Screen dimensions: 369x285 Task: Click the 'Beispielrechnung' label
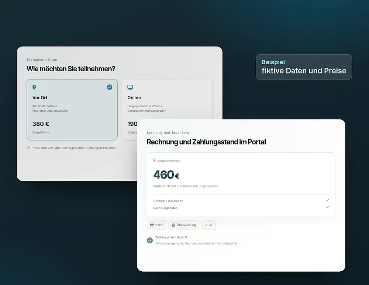(x=169, y=161)
